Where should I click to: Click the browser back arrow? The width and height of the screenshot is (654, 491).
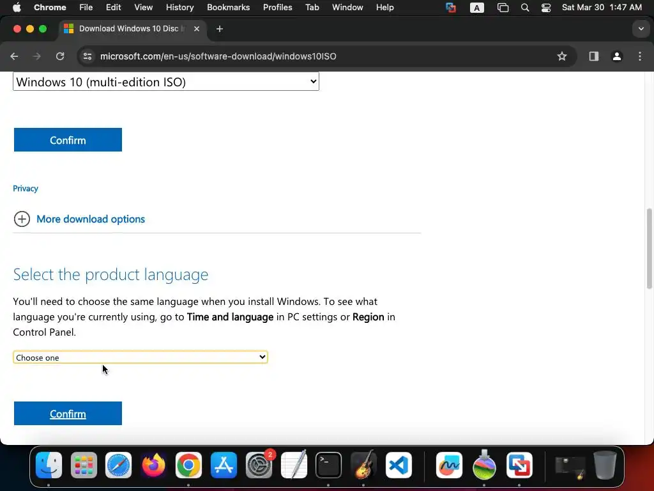(x=14, y=56)
